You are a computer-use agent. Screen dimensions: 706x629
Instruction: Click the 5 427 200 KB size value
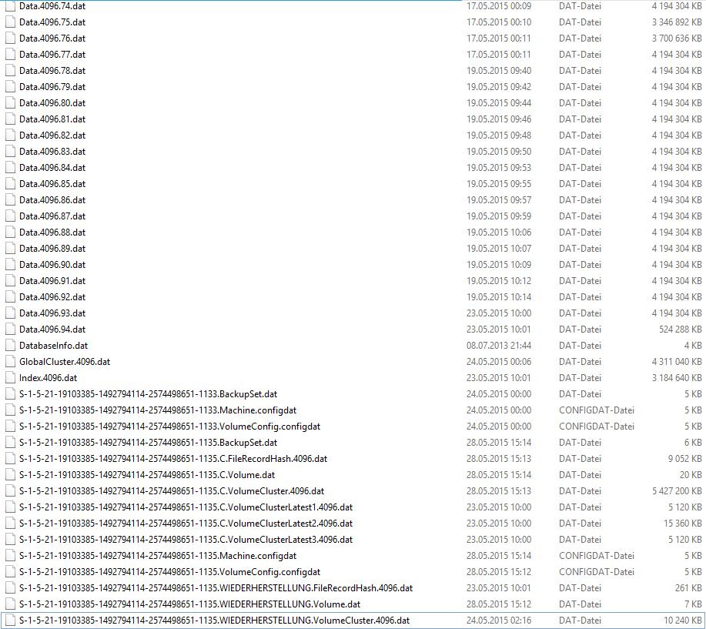point(676,491)
